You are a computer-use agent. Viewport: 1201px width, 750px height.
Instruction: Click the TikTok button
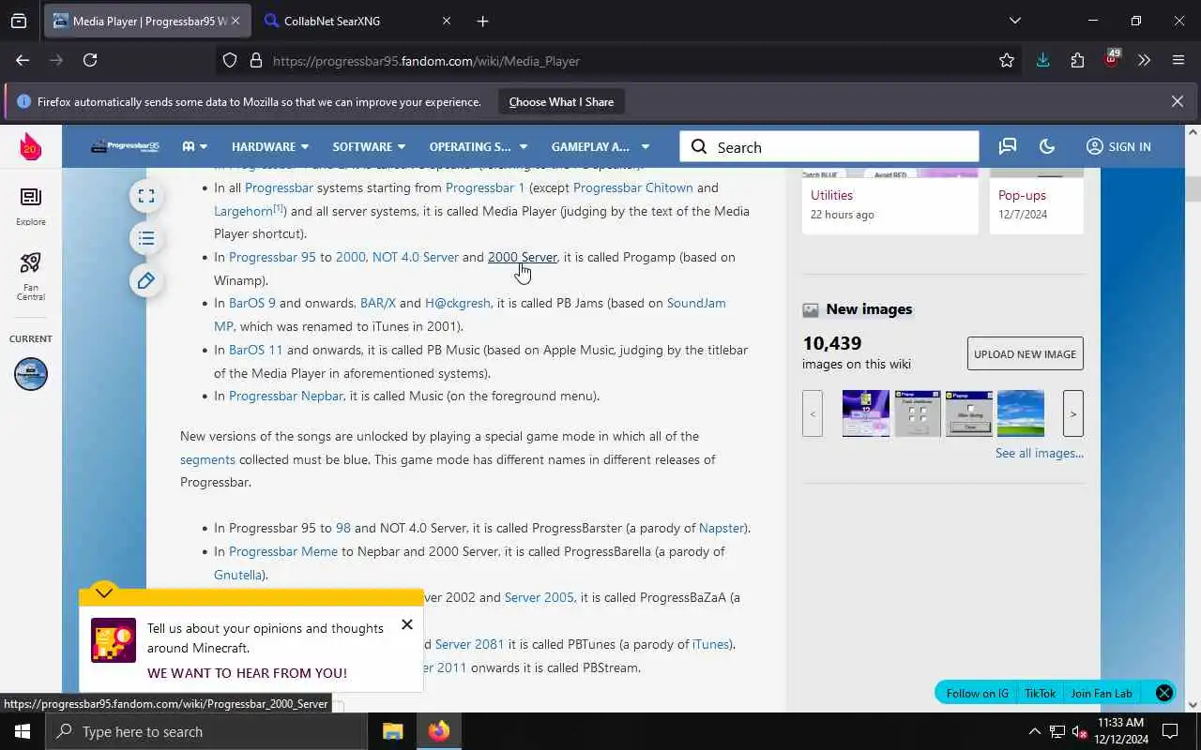point(1040,693)
